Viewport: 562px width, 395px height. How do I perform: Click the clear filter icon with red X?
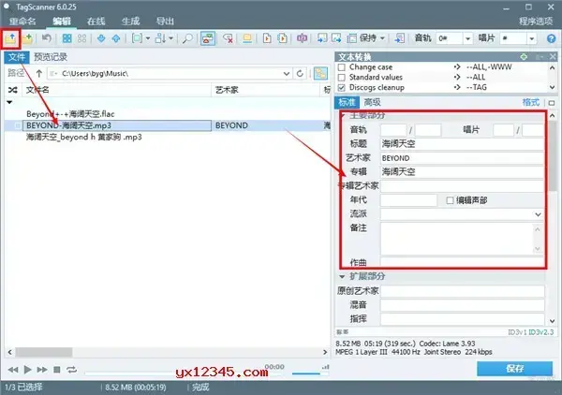pyautogui.click(x=228, y=38)
